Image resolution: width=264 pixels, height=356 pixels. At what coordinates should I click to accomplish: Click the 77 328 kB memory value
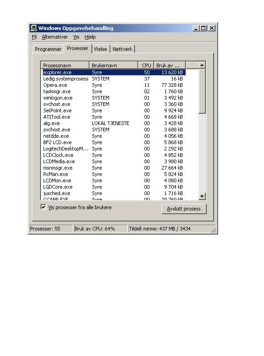(x=172, y=85)
